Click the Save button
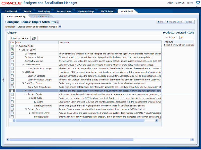The image size is (201, 150). click(x=161, y=22)
